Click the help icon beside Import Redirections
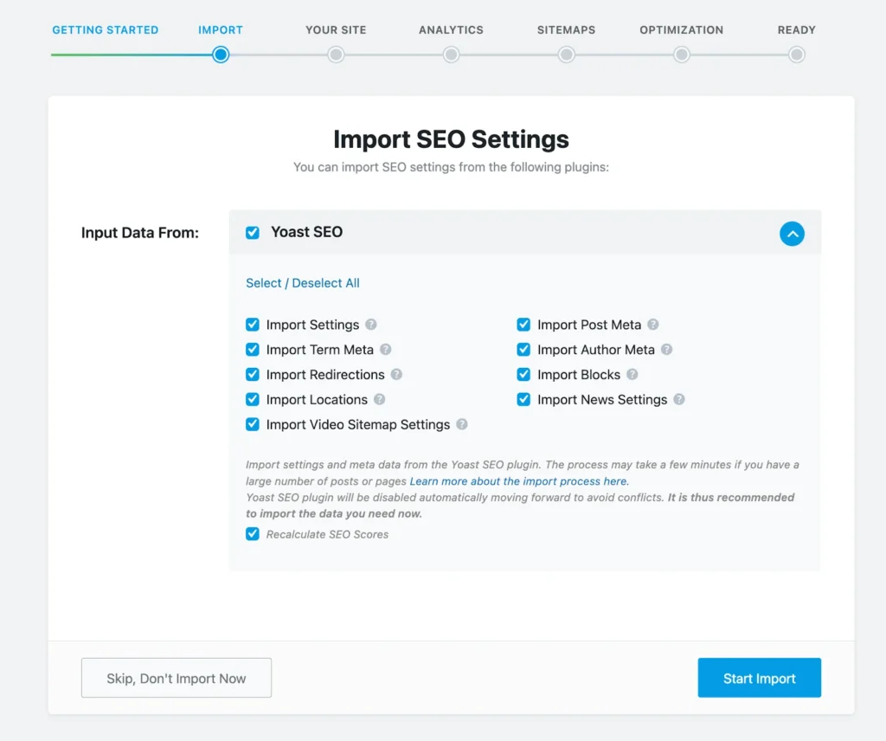Screen dimensions: 886x741 pos(397,375)
